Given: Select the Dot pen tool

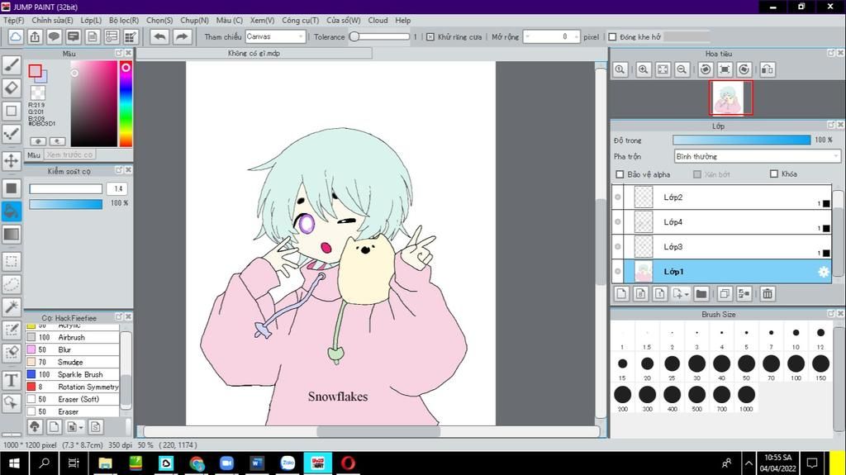Looking at the screenshot, I should [12, 133].
